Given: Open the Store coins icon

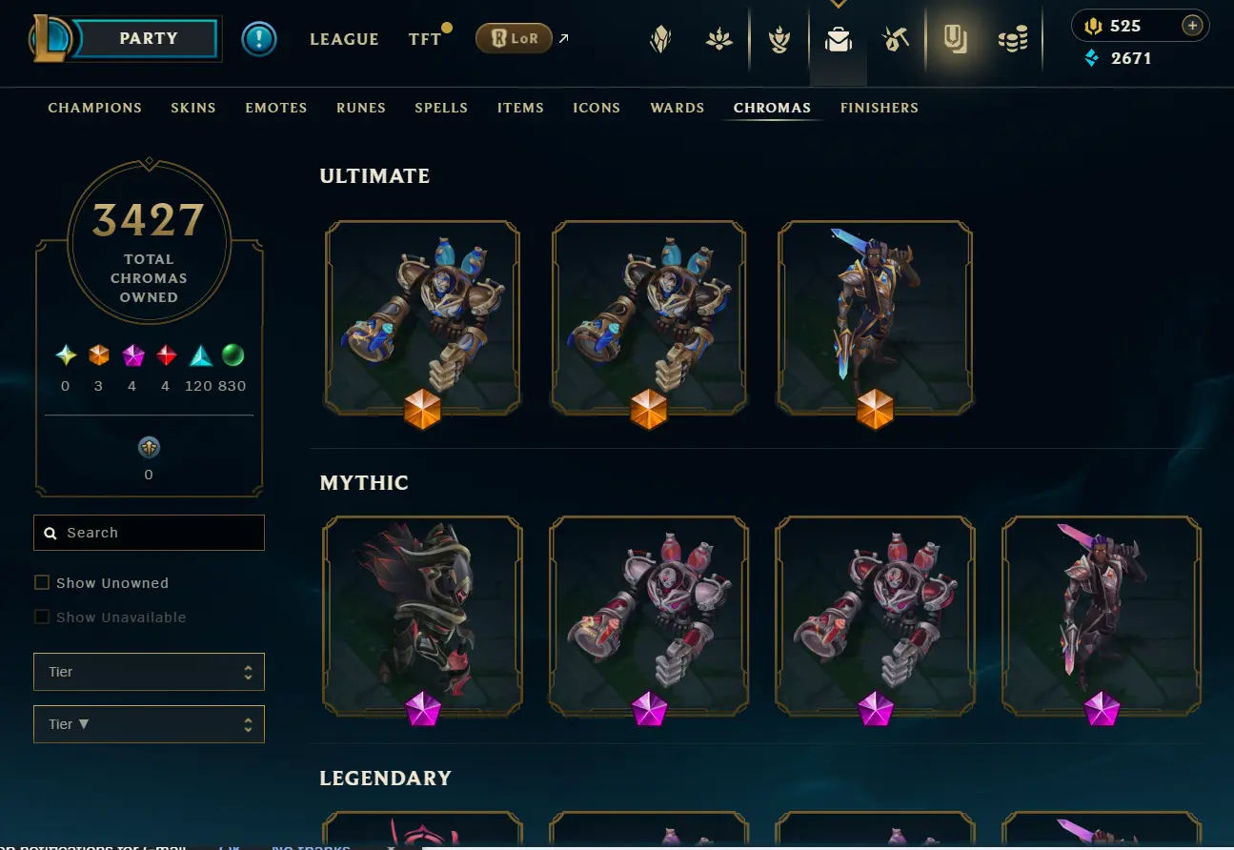Looking at the screenshot, I should pos(1013,39).
